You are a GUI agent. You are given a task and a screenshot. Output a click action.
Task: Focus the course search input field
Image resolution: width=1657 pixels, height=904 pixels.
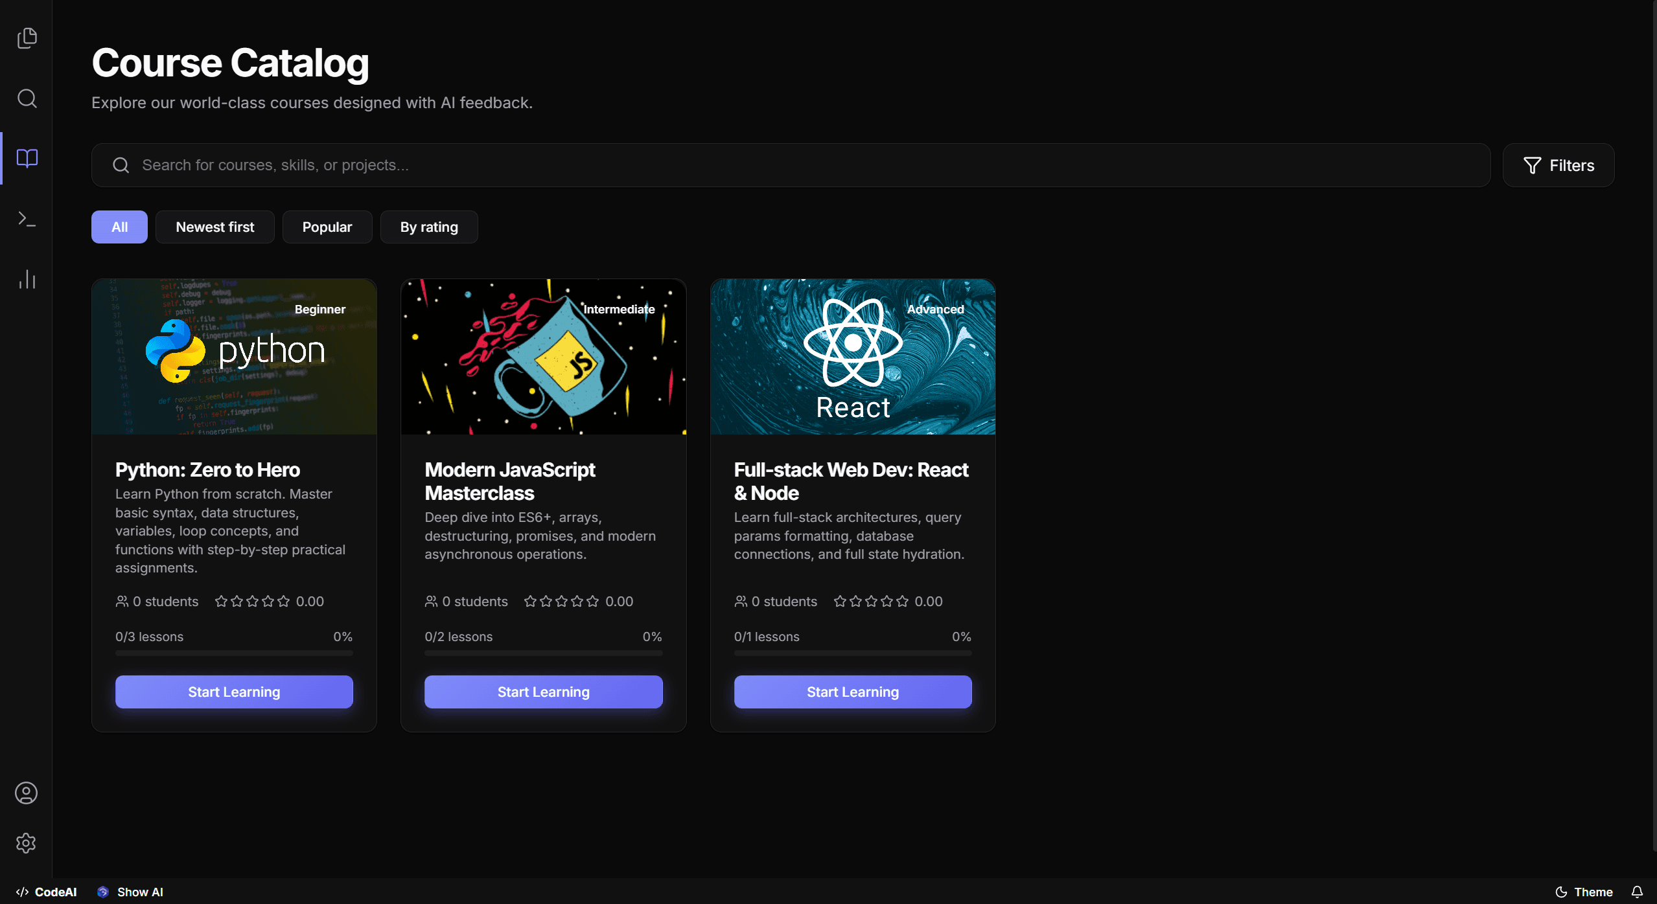tap(791, 165)
